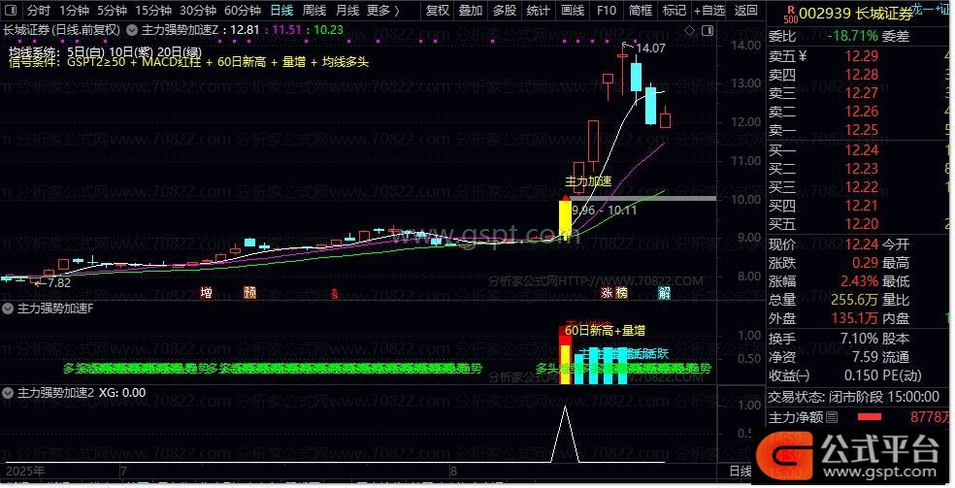Click 现价 value 12.24
955x488 pixels.
pyautogui.click(x=861, y=244)
